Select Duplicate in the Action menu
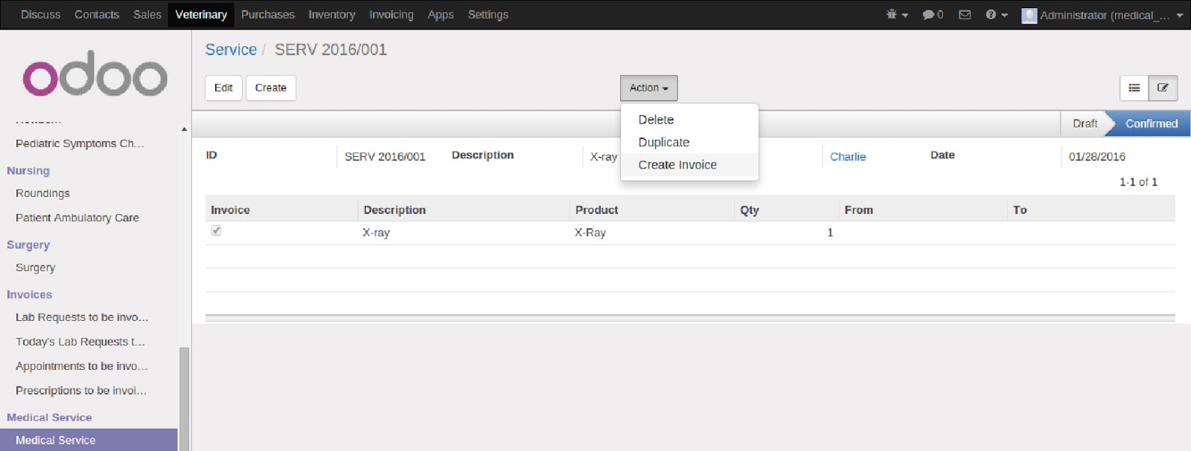 pyautogui.click(x=663, y=142)
